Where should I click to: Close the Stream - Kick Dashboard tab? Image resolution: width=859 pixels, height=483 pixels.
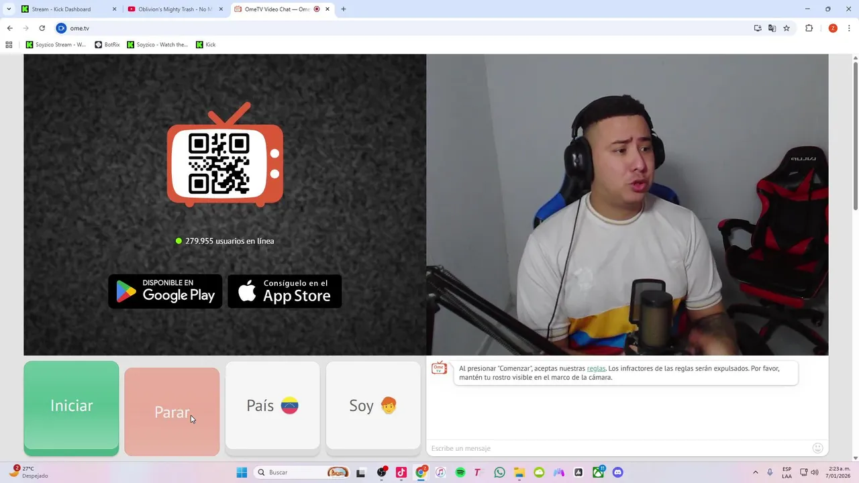pyautogui.click(x=114, y=9)
